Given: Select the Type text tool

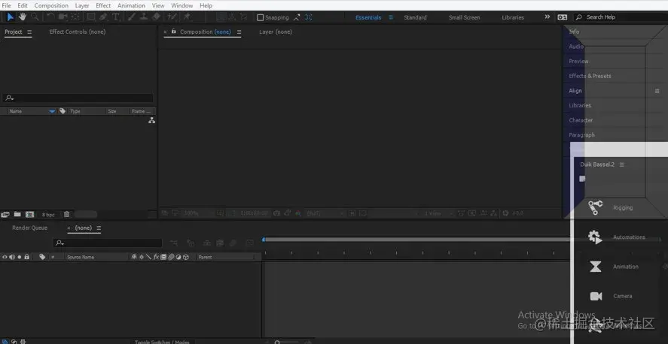Looking at the screenshot, I should [115, 17].
